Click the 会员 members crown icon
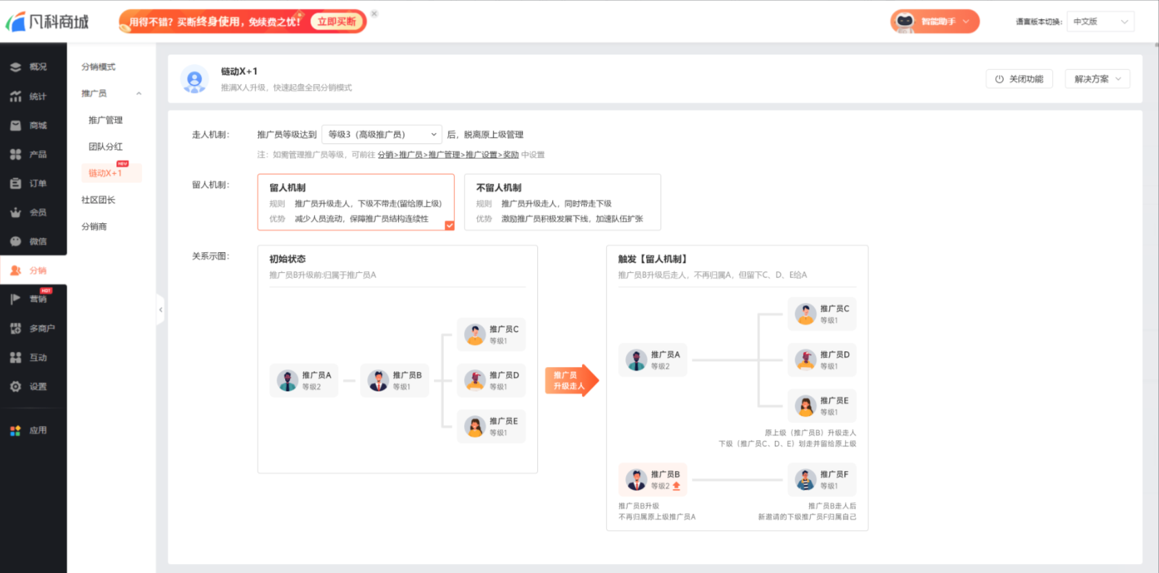 [x=15, y=212]
